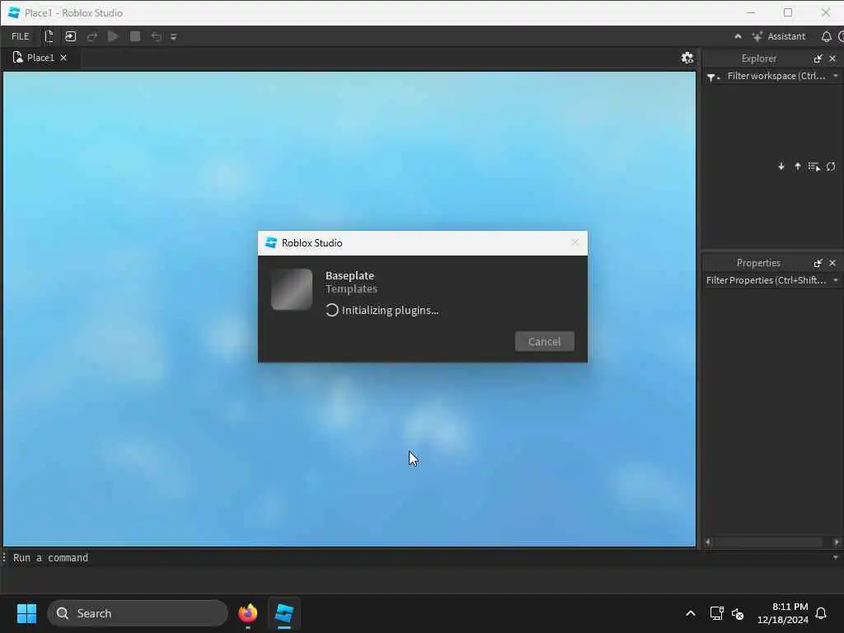844x633 pixels.
Task: Click scroll right arrow in Properties panel
Action: pos(837,542)
